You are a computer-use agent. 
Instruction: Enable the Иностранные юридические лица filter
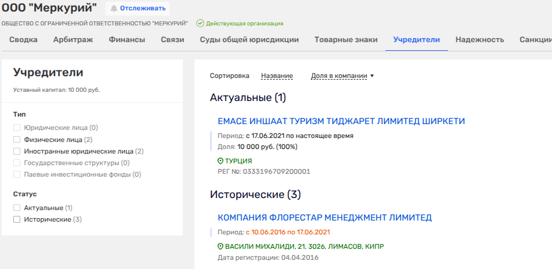pyautogui.click(x=17, y=151)
